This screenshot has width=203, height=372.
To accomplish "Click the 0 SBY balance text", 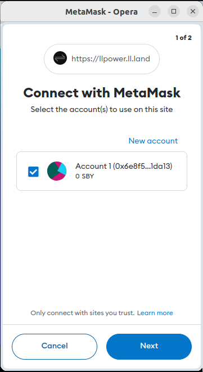I will pyautogui.click(x=85, y=177).
